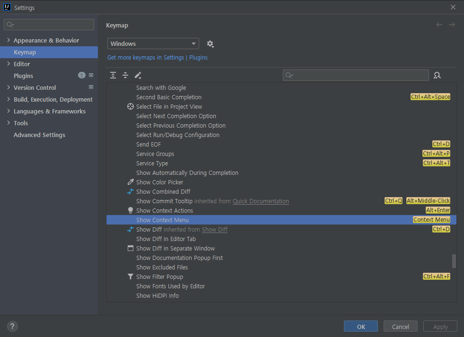Click the Alt+Enter shortcut badge
The width and height of the screenshot is (464, 337).
438,210
